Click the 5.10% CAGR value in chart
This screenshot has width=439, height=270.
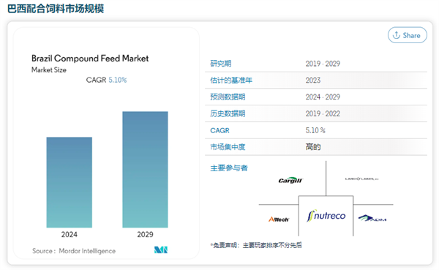point(118,80)
